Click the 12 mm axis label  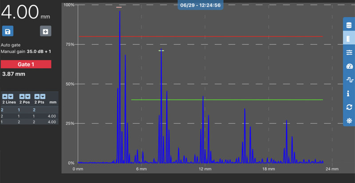pos(205,169)
